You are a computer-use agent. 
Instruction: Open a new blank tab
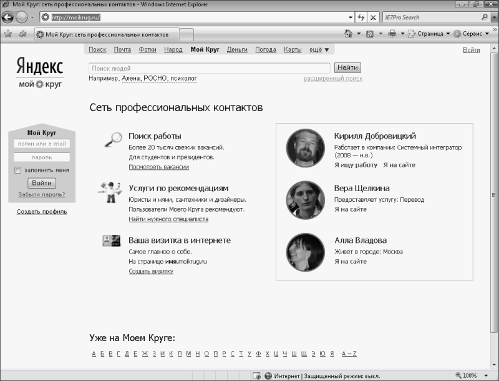tap(187, 34)
